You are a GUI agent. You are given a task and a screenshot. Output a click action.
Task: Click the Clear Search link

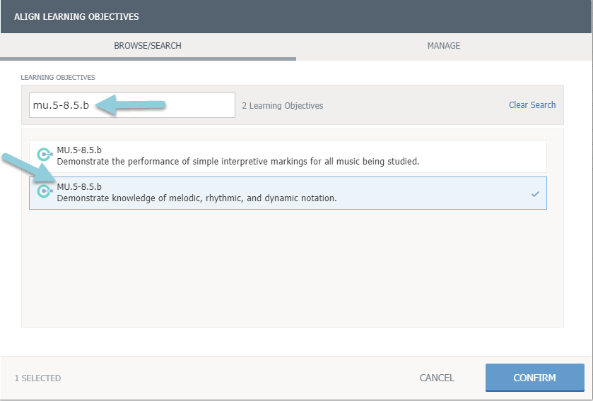click(x=532, y=105)
